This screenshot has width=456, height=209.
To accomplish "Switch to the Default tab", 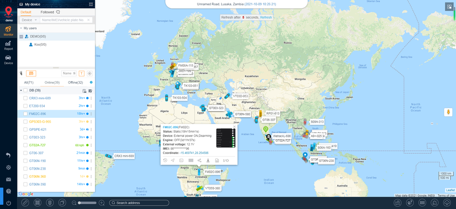I will click(26, 12).
